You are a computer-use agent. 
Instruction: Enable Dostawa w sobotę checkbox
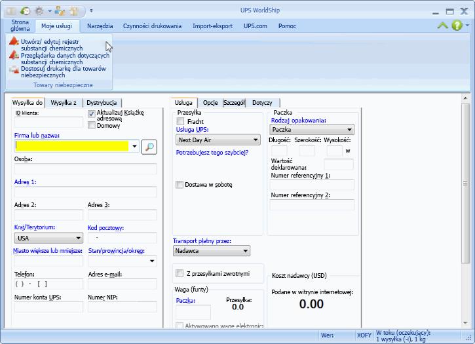180,185
